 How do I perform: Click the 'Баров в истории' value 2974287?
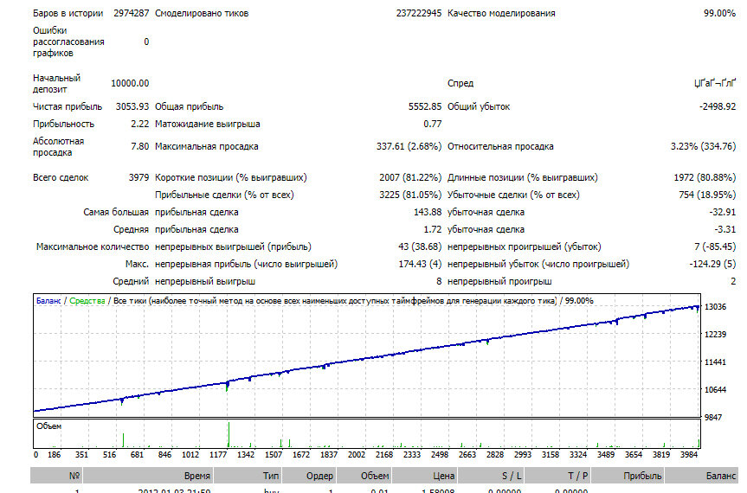pyautogui.click(x=131, y=13)
